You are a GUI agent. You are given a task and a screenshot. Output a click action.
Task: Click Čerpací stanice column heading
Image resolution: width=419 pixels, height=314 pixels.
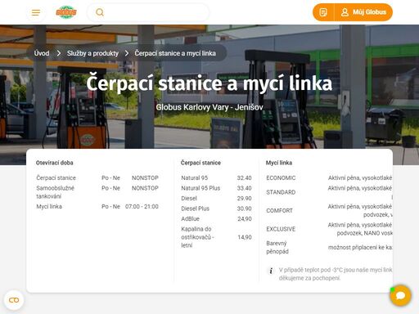200,163
